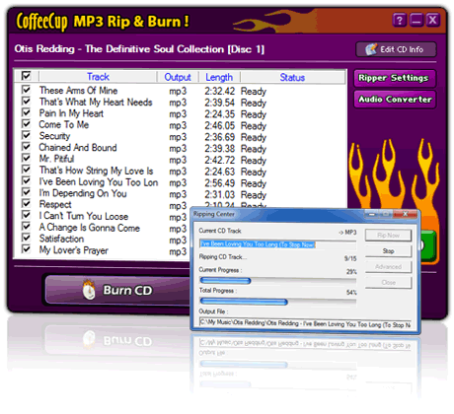Uncheck A Change Is Gonna Come
Screen dimensions: 454x414
coord(26,227)
